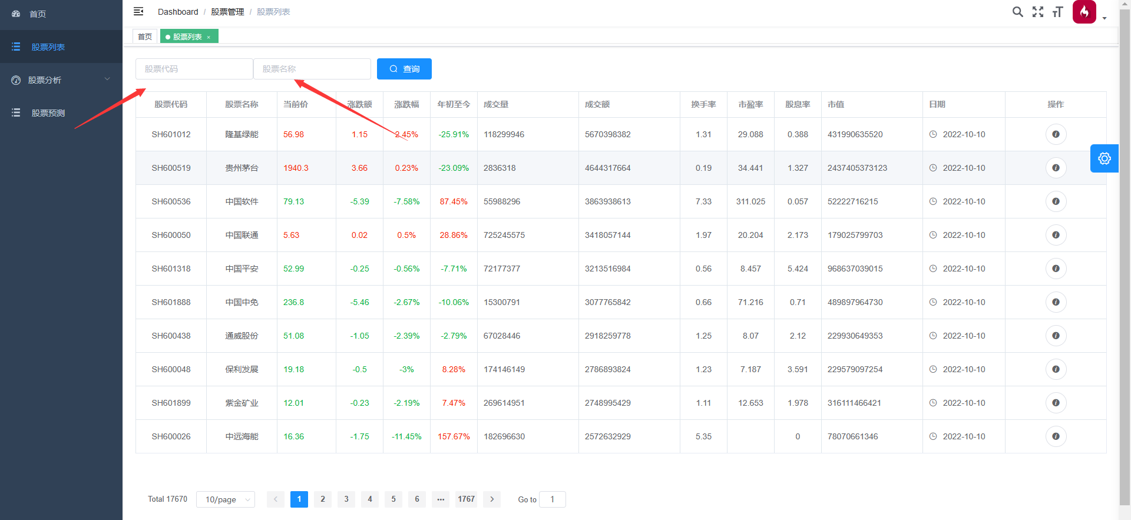1131x520 pixels.
Task: Click the 换手率 column header
Action: pos(703,104)
